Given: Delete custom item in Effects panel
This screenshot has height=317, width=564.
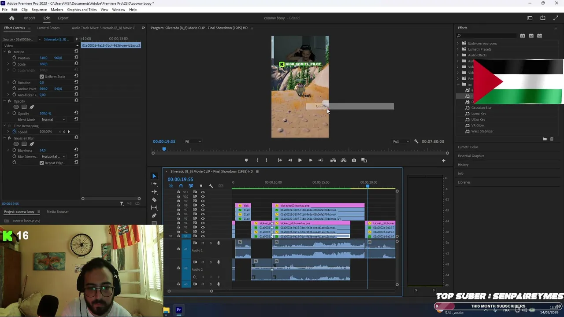Looking at the screenshot, I should (x=552, y=139).
